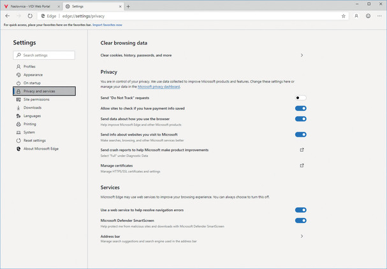Toggle web service for navigation errors
Viewport: 387px width, 269px height.
[x=301, y=210]
